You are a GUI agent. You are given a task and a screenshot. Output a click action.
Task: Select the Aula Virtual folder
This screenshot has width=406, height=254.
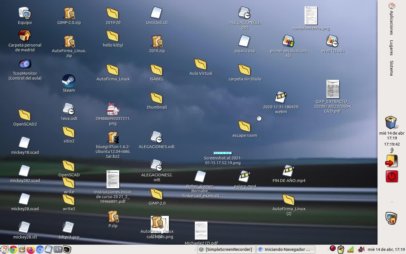click(x=200, y=64)
